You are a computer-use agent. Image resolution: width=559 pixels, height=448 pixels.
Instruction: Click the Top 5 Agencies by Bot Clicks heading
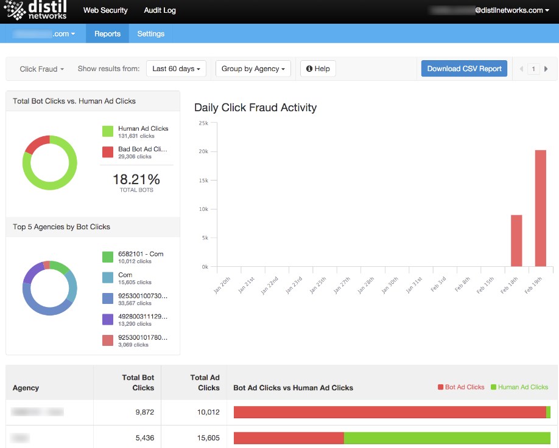pos(62,227)
